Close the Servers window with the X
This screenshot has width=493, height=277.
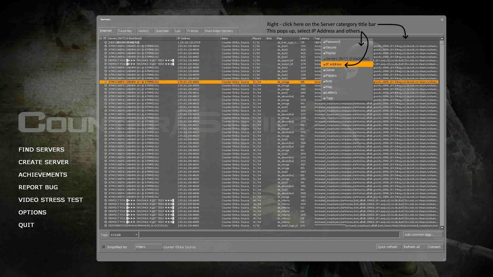click(x=442, y=19)
